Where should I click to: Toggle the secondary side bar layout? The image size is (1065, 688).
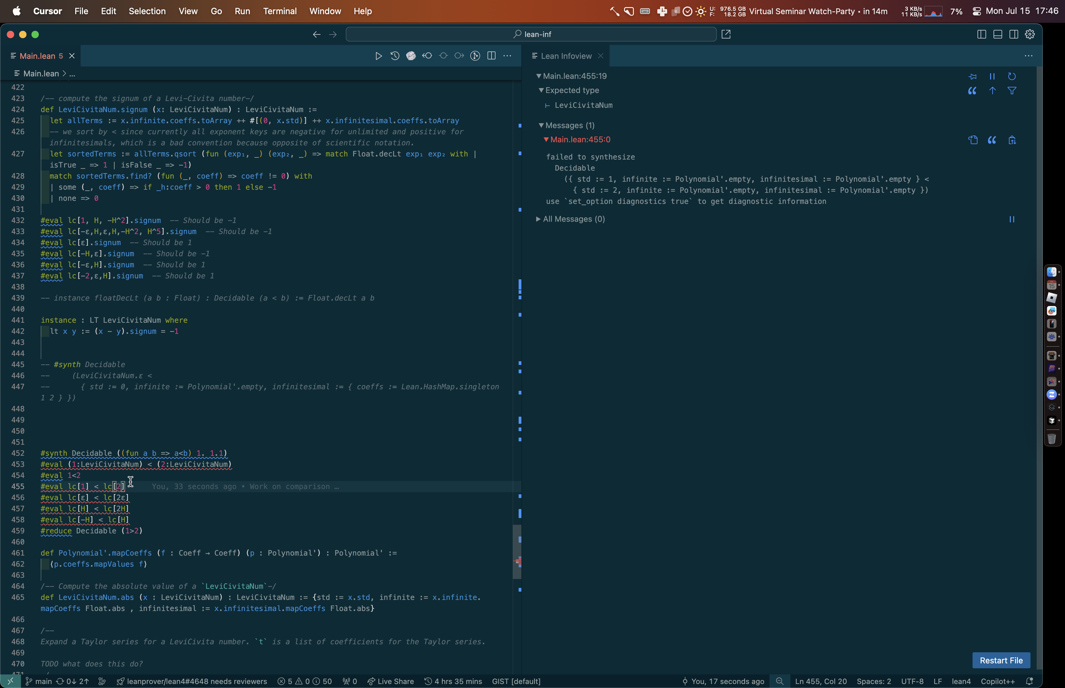(x=1014, y=34)
